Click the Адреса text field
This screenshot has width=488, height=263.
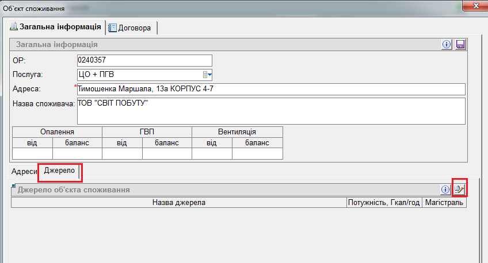pos(270,89)
